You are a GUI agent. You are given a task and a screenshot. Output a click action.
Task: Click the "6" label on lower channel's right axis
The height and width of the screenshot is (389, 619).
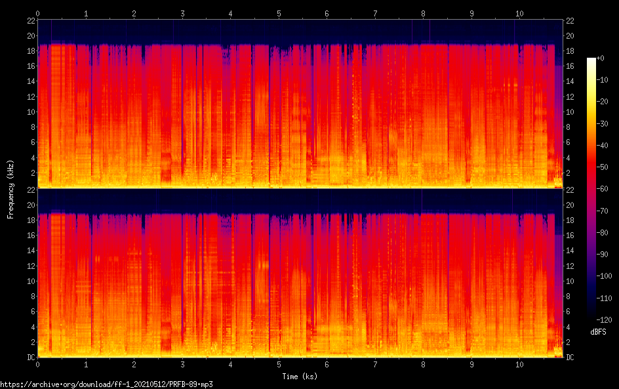(x=568, y=312)
